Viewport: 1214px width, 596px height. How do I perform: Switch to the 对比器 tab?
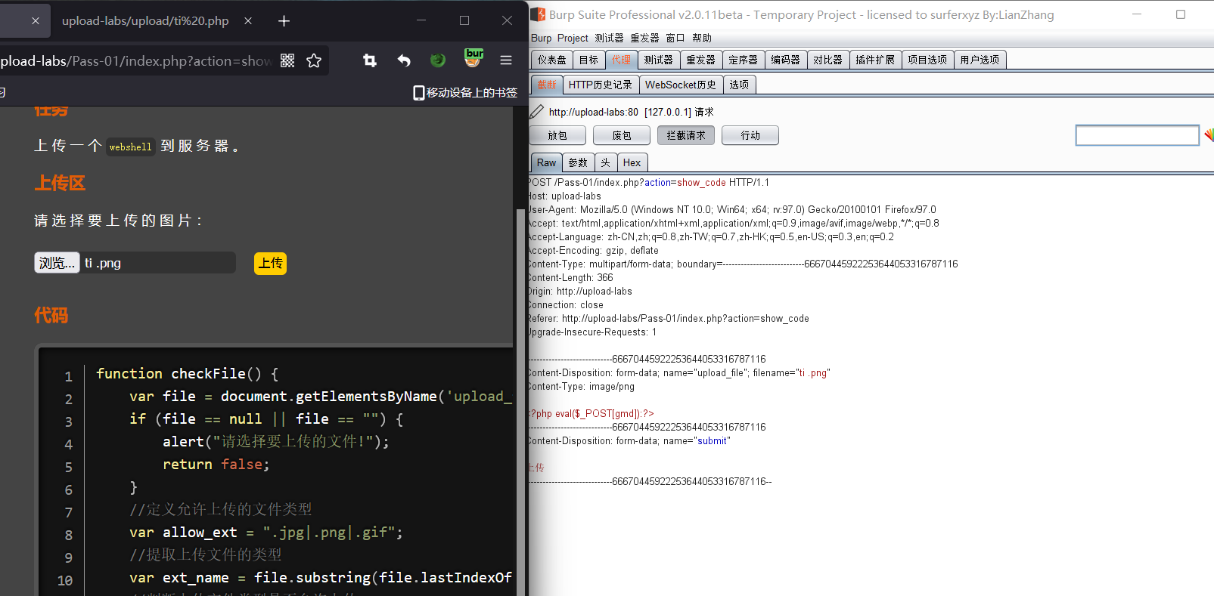coord(827,60)
